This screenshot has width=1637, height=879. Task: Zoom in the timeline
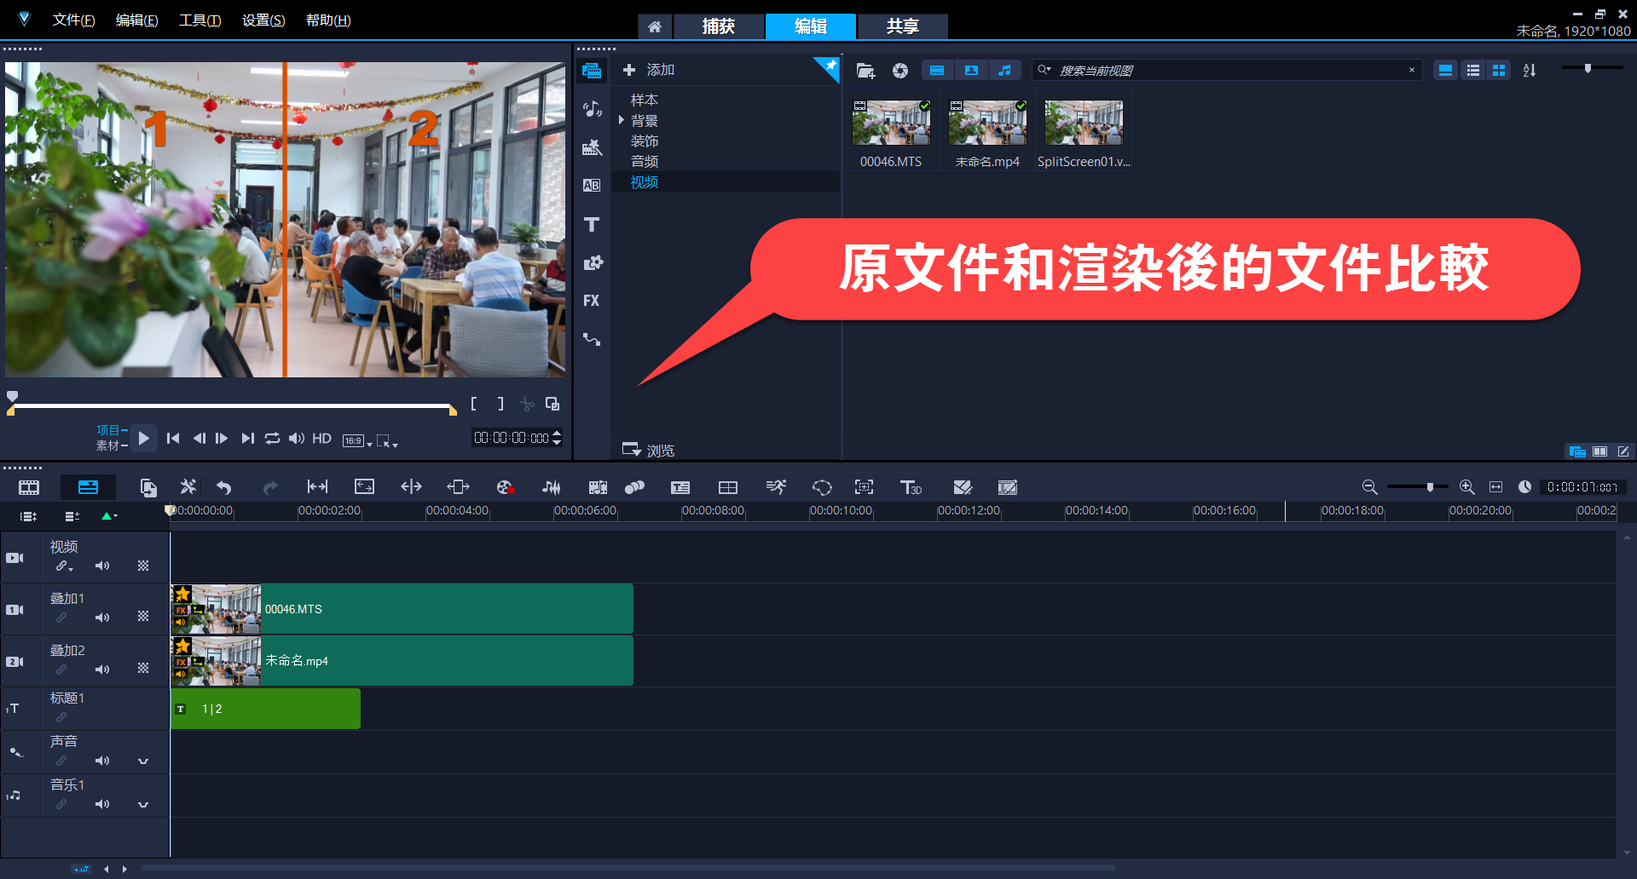(1466, 487)
